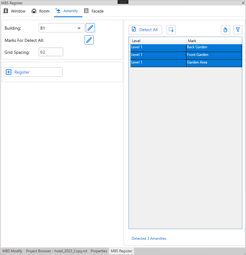This screenshot has width=246, height=255.
Task: Switch to the Project Browser panel tab
Action: [56, 251]
